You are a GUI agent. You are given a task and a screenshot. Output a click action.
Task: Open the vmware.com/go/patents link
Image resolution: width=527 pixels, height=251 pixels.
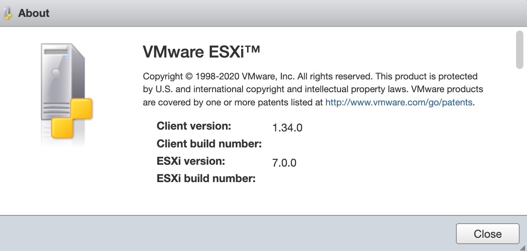398,102
